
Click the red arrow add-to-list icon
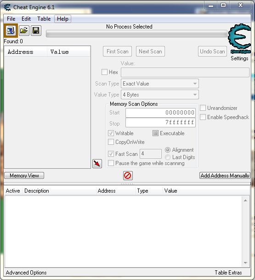(97, 164)
